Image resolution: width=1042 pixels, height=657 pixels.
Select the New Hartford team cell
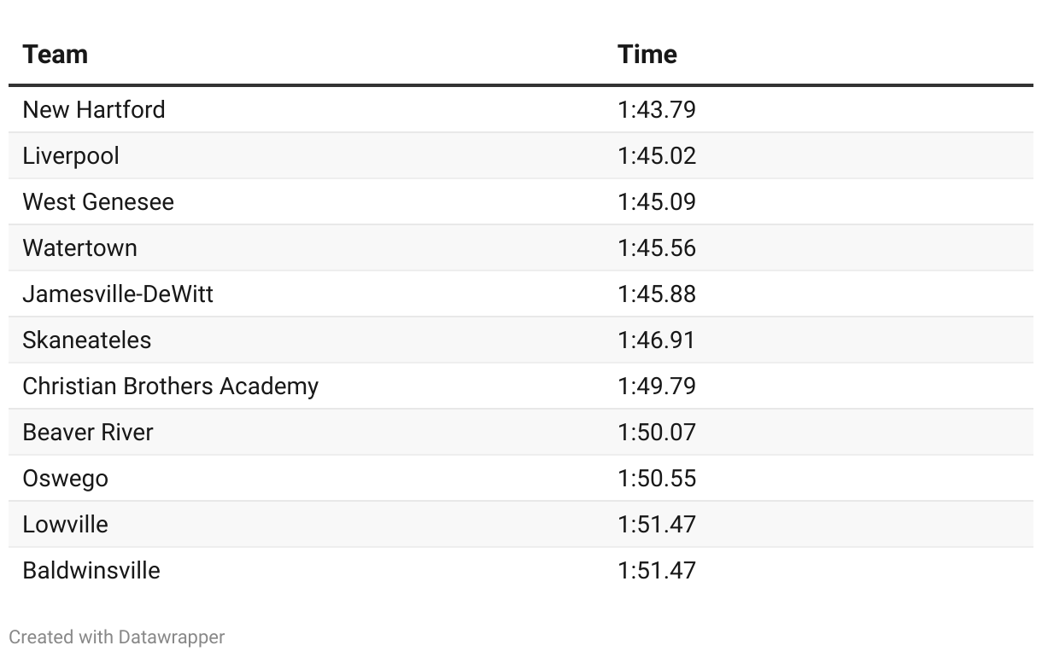point(94,110)
